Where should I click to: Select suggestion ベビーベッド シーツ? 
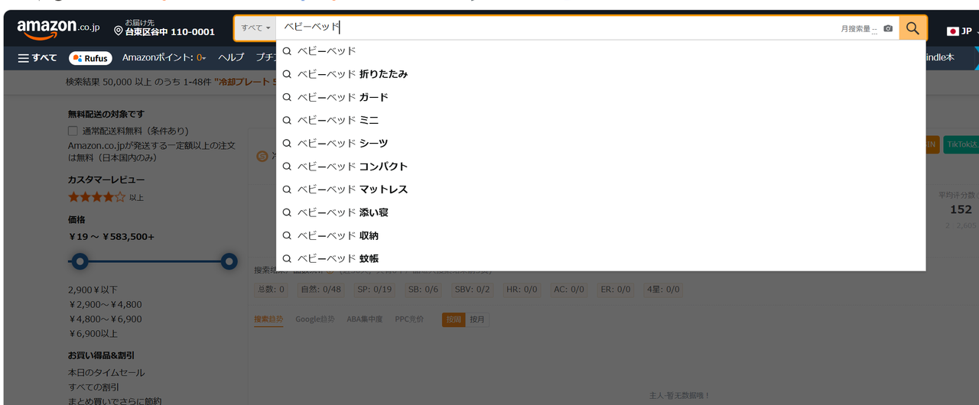[600, 143]
